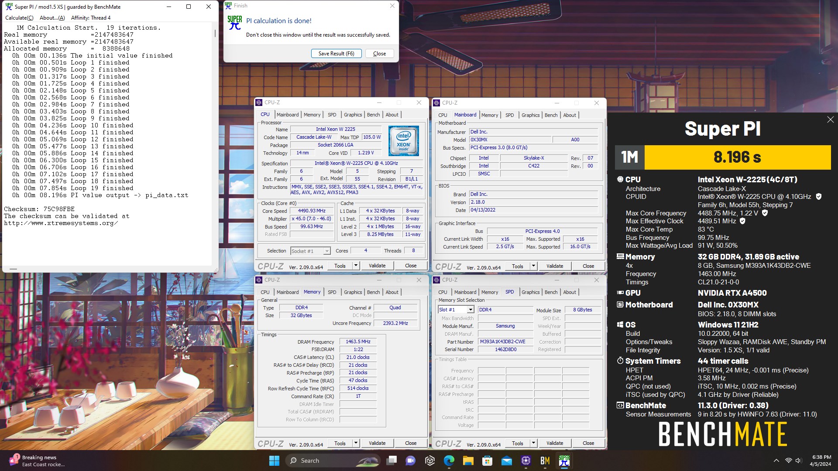Image resolution: width=838 pixels, height=471 pixels.
Task: Open the Mail app taskbar icon
Action: pos(507,461)
